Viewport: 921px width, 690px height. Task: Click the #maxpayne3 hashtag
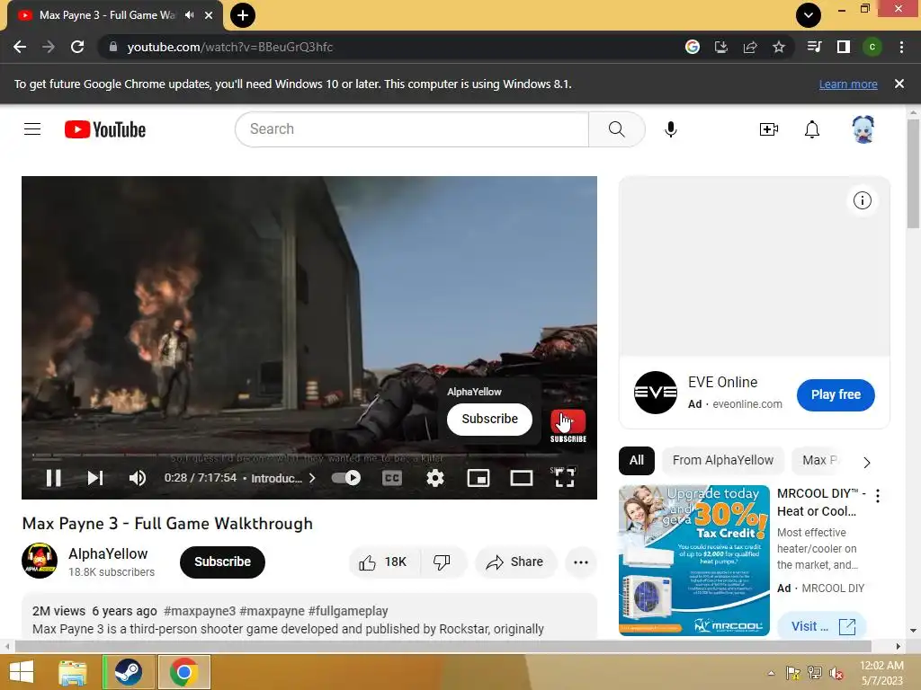pos(200,611)
